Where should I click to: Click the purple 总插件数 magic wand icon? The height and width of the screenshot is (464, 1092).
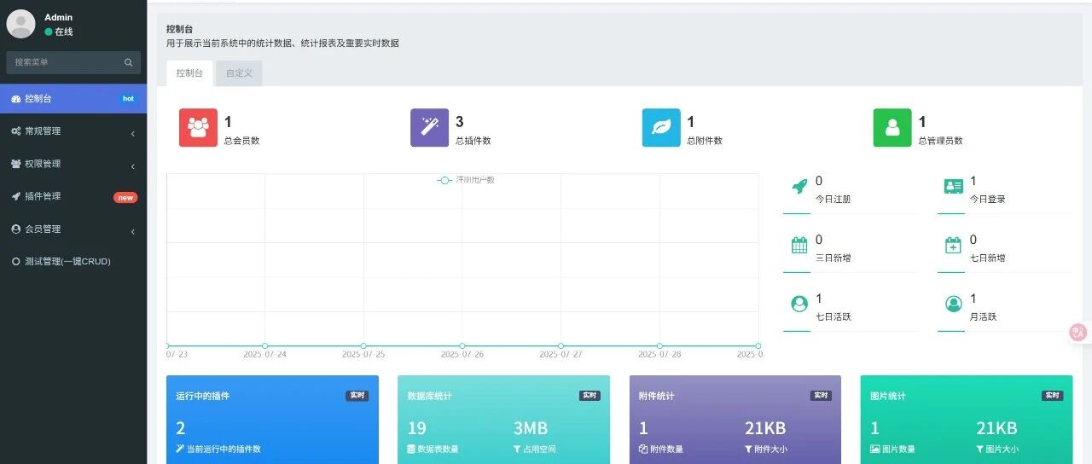coord(429,128)
